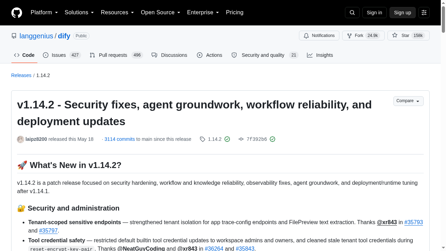
Task: Open @NeatGuyCoding's profile mention
Action: pos(141,249)
